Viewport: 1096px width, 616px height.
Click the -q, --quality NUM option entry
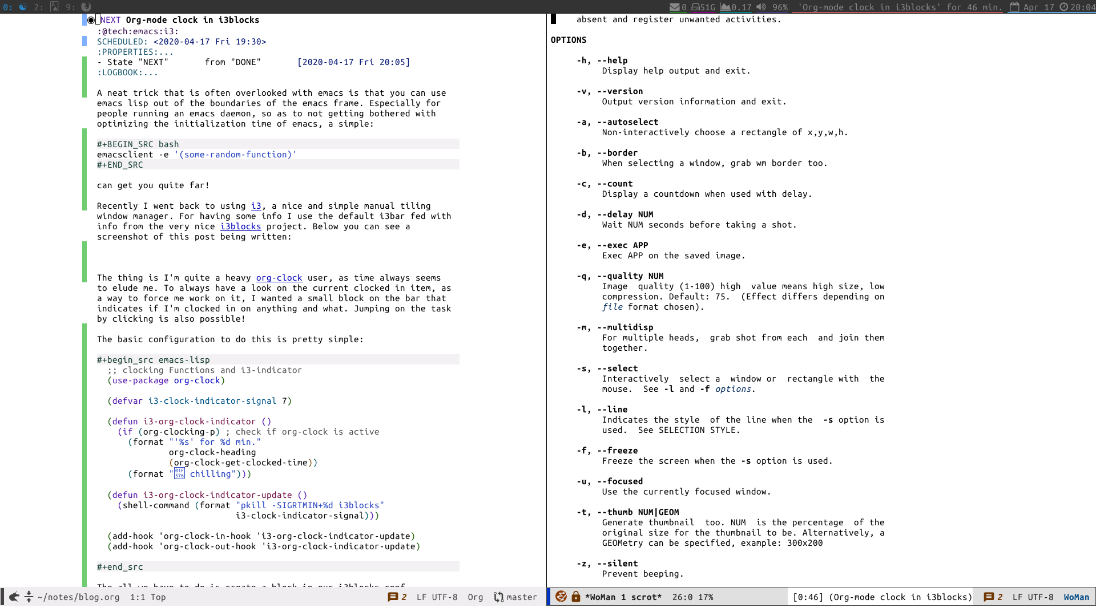click(620, 276)
